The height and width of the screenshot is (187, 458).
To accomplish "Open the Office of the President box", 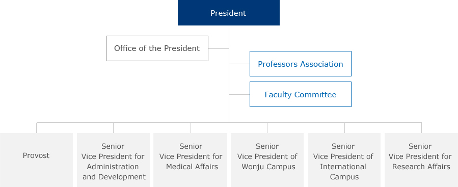I will [157, 48].
